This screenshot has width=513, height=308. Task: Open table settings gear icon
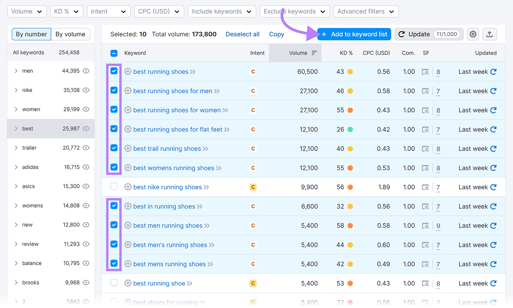coord(473,34)
